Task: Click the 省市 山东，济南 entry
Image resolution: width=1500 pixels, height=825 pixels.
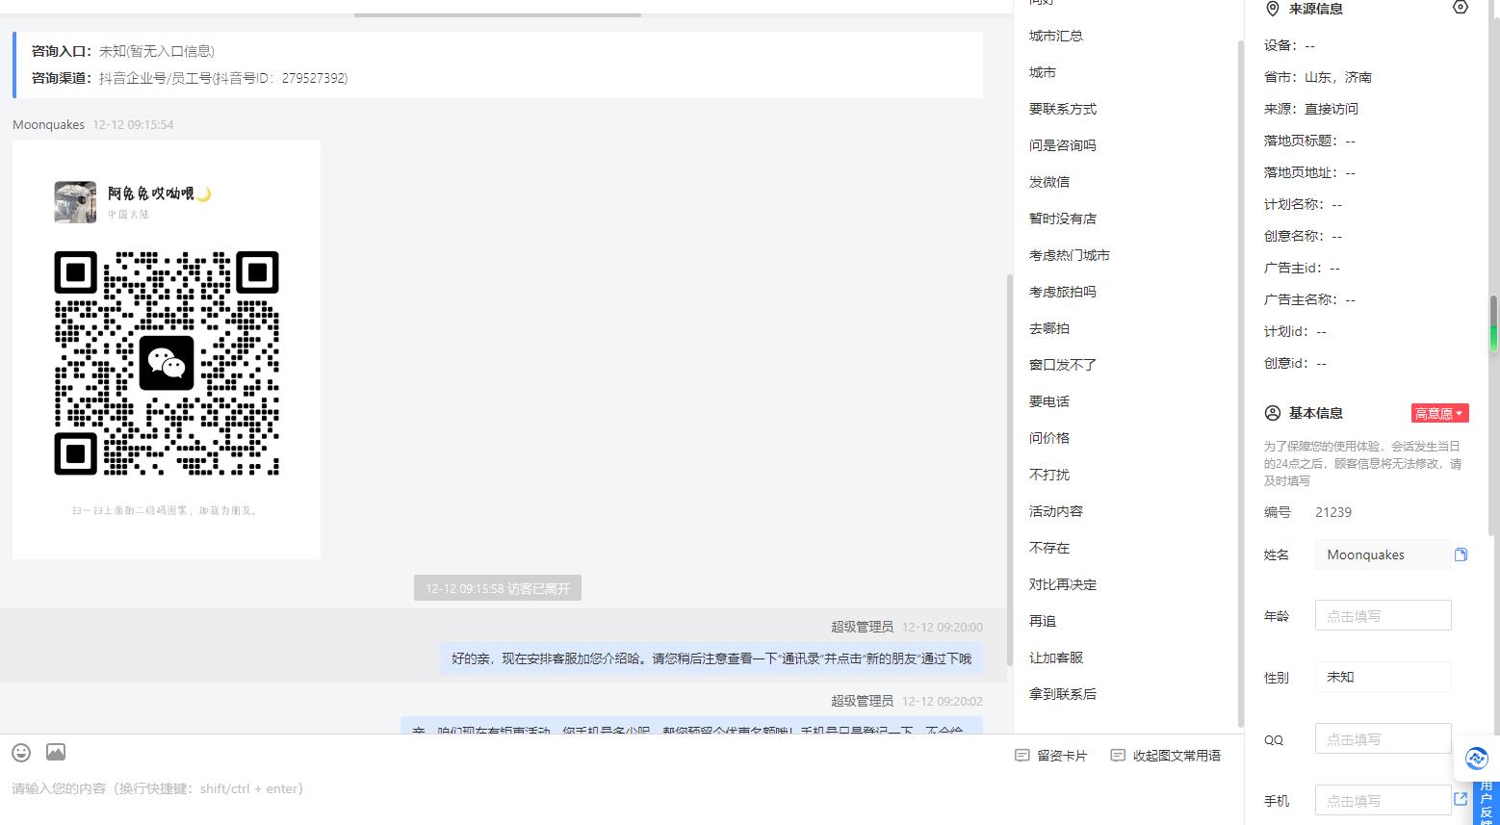Action: point(1317,77)
